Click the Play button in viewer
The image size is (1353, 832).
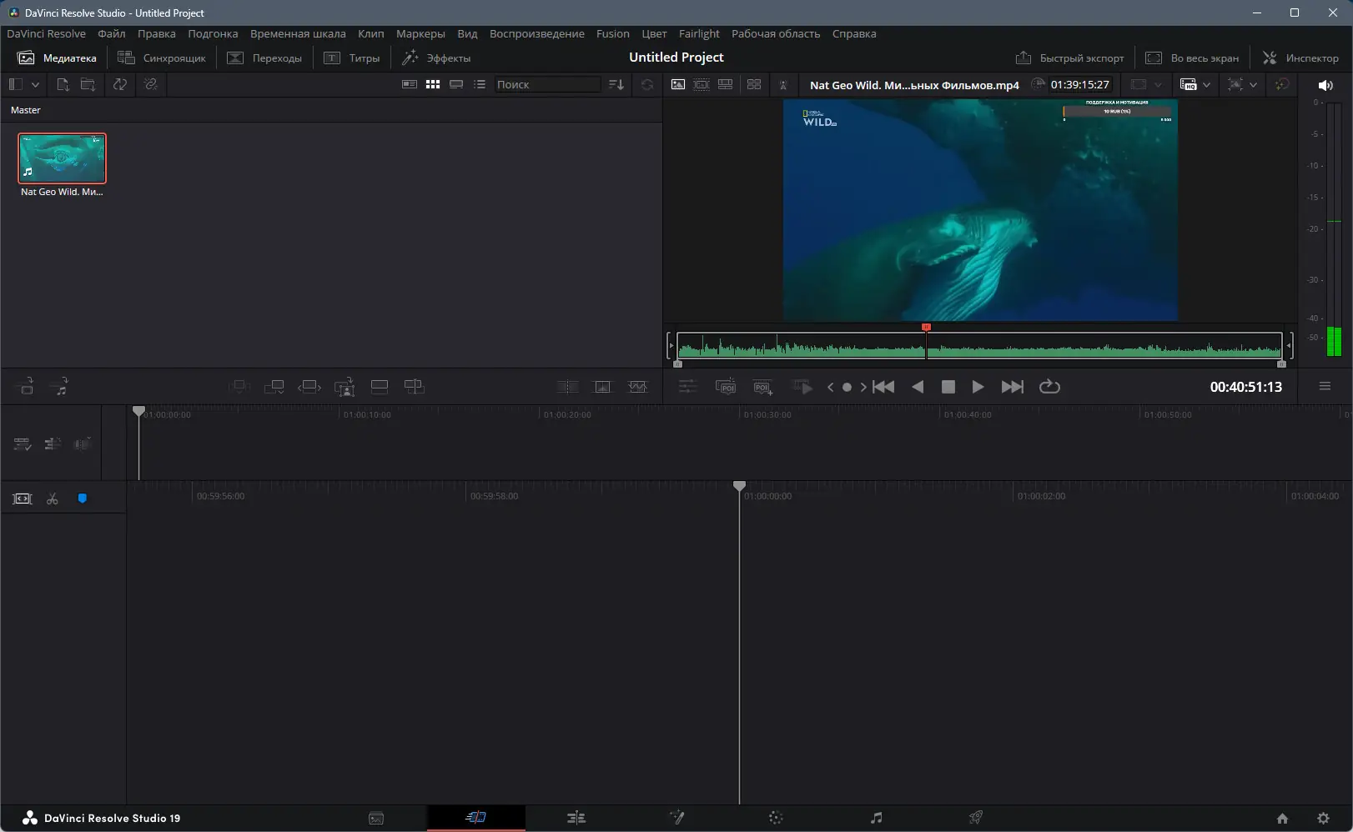[x=978, y=387]
